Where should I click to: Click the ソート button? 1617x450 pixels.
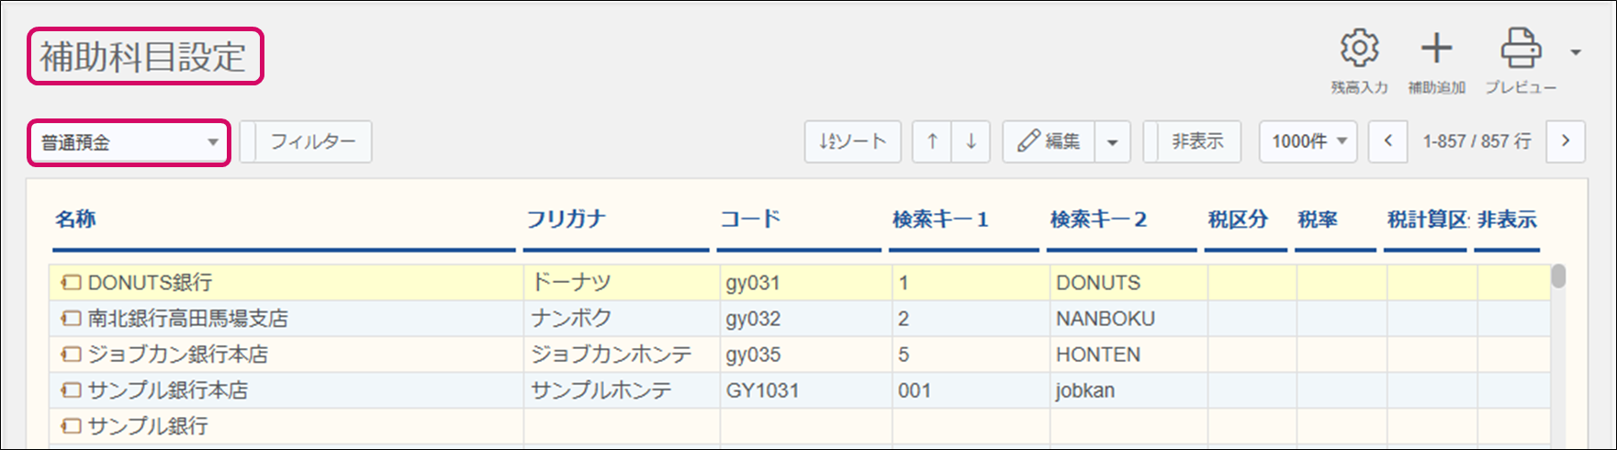point(852,141)
